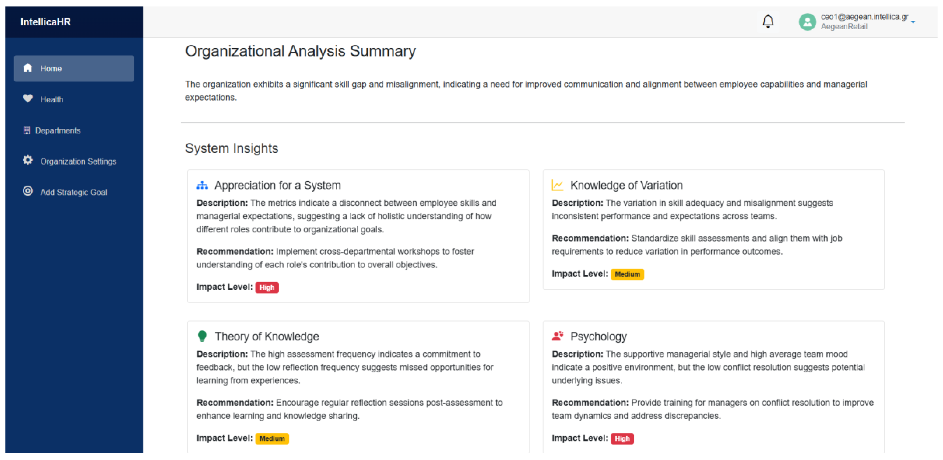The width and height of the screenshot is (943, 460).
Task: Select Add Strategic Goal link
Action: pos(74,192)
